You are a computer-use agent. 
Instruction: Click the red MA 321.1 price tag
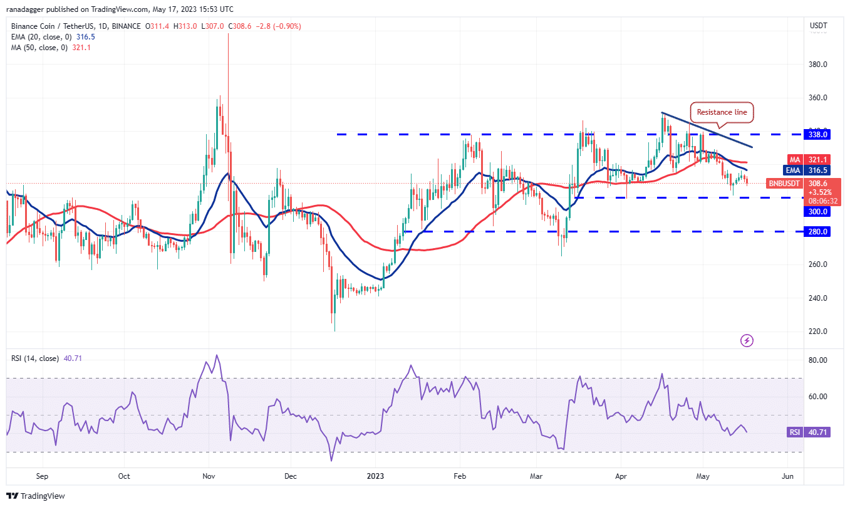point(809,160)
